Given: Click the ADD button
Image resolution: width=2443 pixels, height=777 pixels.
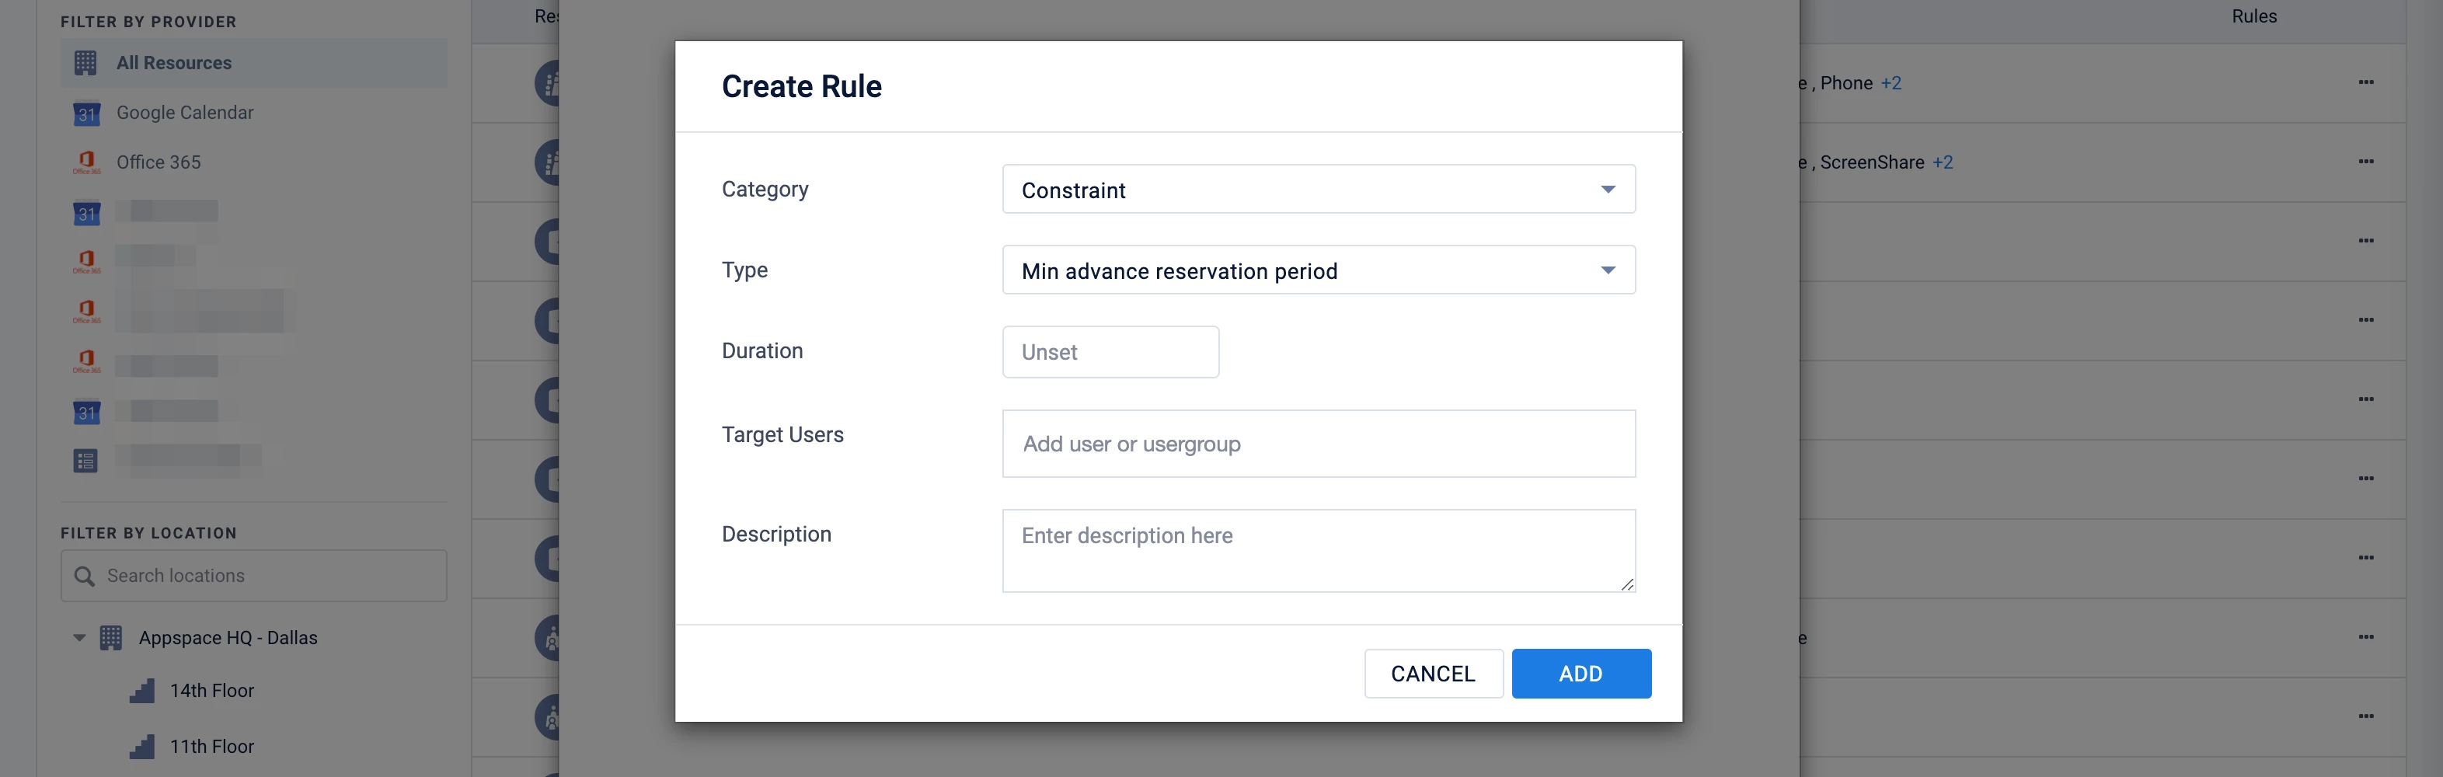Looking at the screenshot, I should (x=1580, y=674).
